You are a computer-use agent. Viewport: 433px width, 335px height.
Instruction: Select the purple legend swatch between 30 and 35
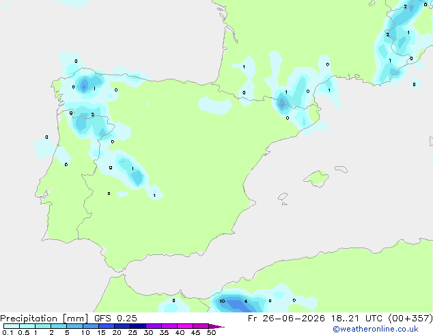coord(154,326)
